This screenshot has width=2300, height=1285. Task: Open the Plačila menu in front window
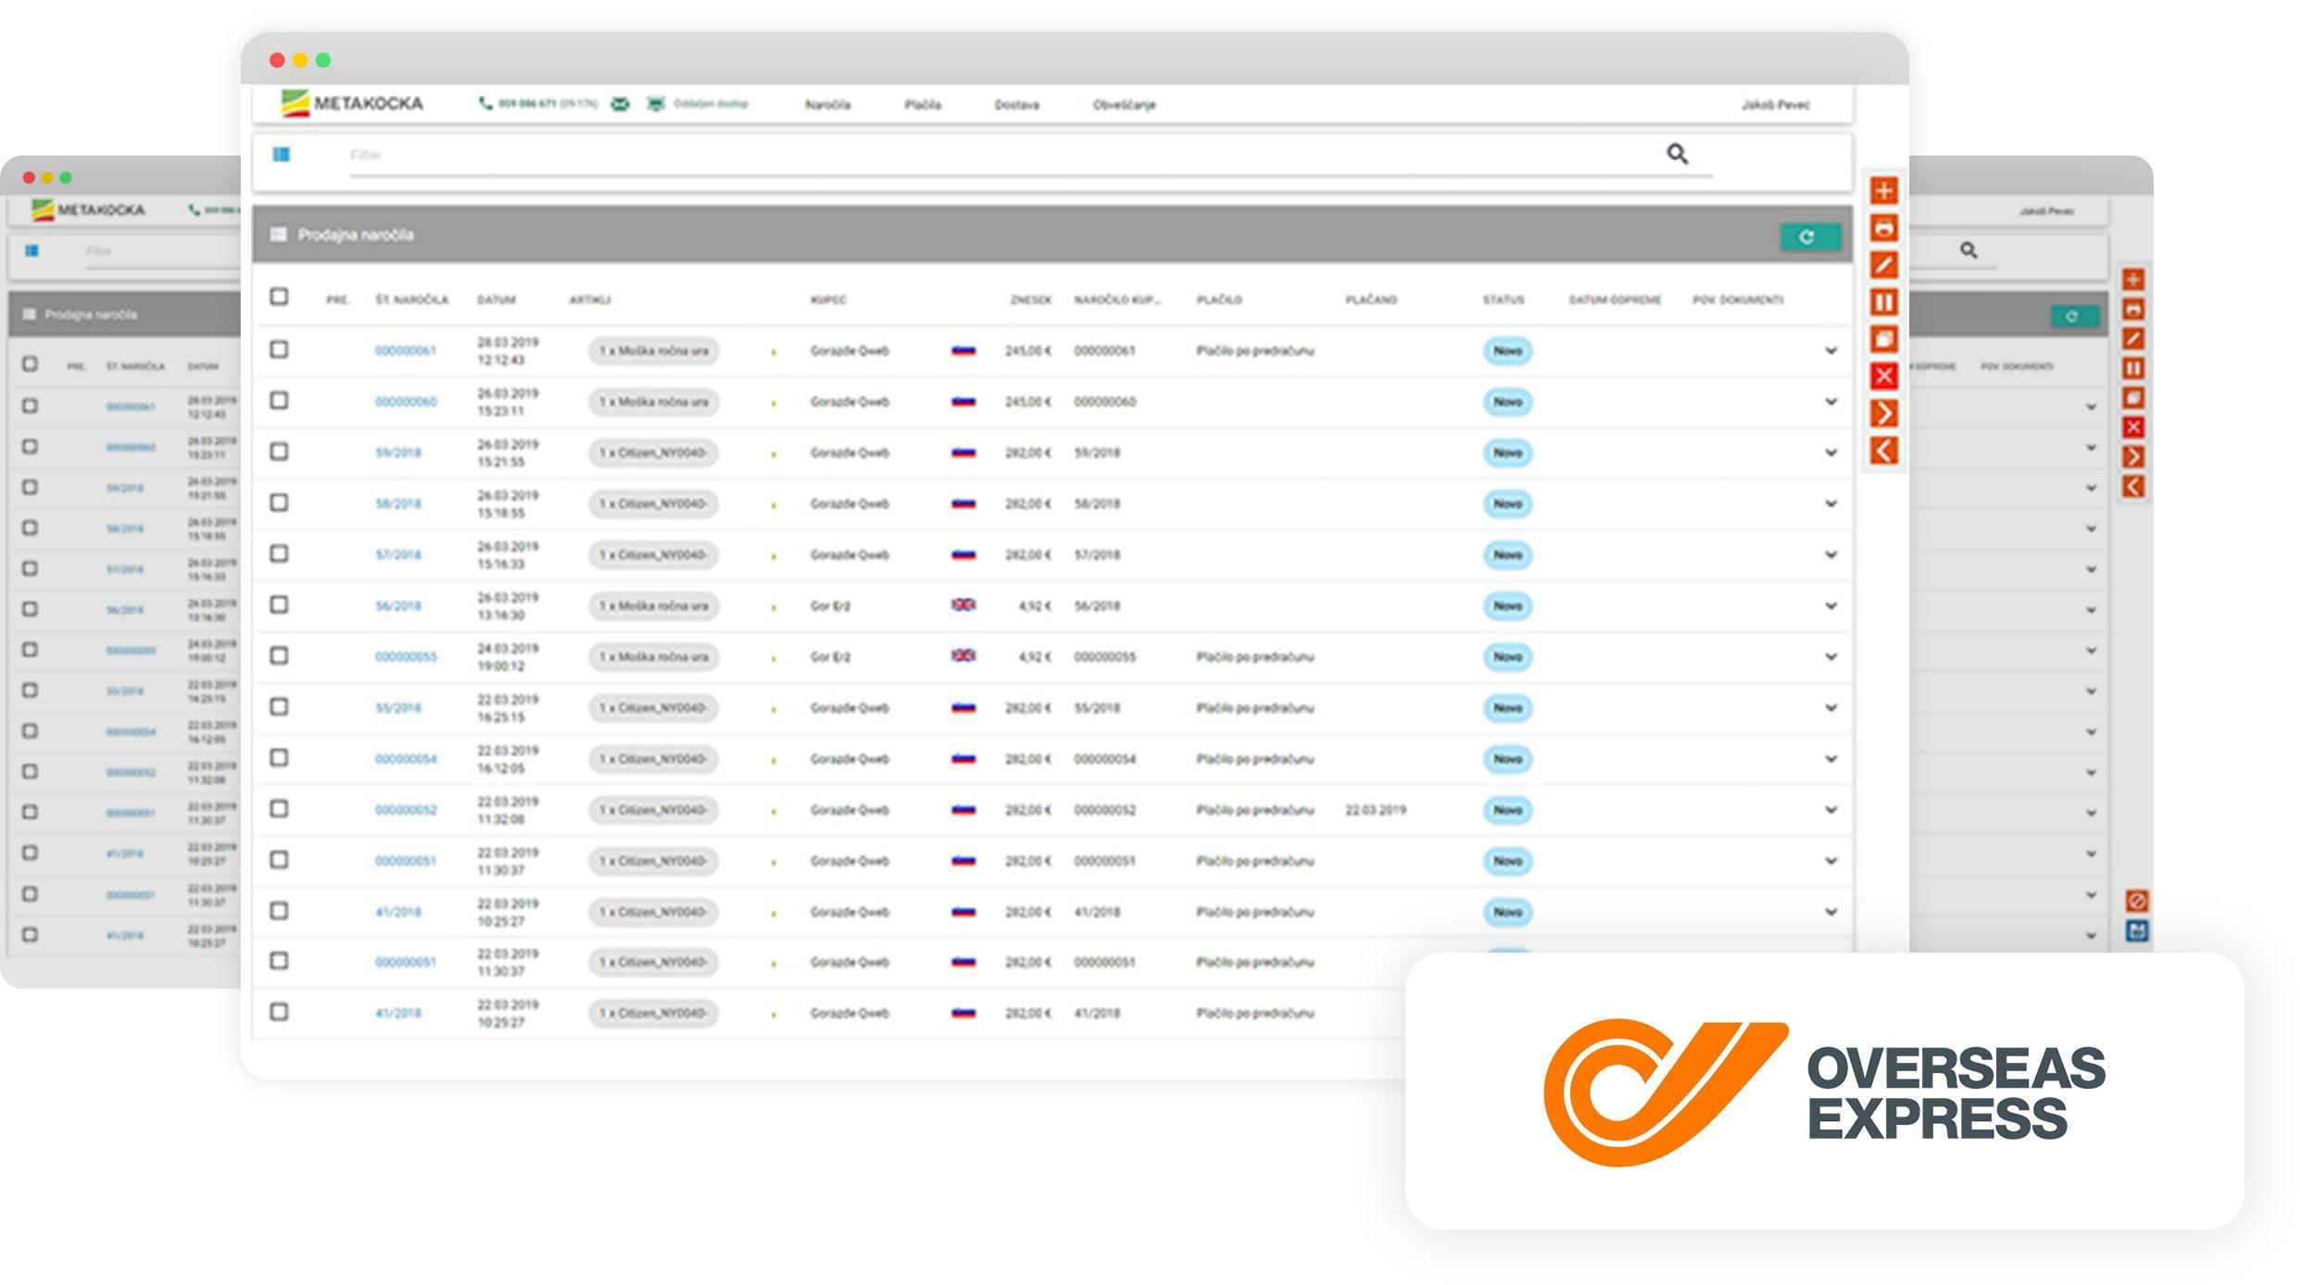click(x=922, y=105)
